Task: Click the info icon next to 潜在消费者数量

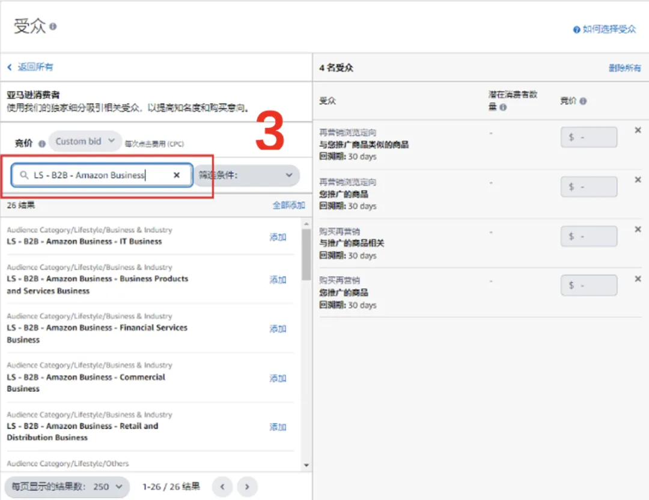Action: (503, 107)
